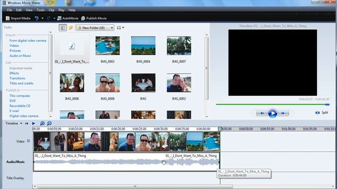Select IMG_0008 thumbnail
Viewport: 337px width, 189px height.
pyautogui.click(x=72, y=83)
